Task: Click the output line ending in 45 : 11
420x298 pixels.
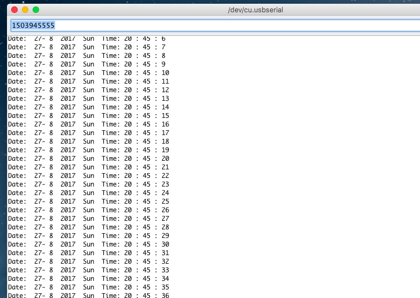Action: [89, 81]
